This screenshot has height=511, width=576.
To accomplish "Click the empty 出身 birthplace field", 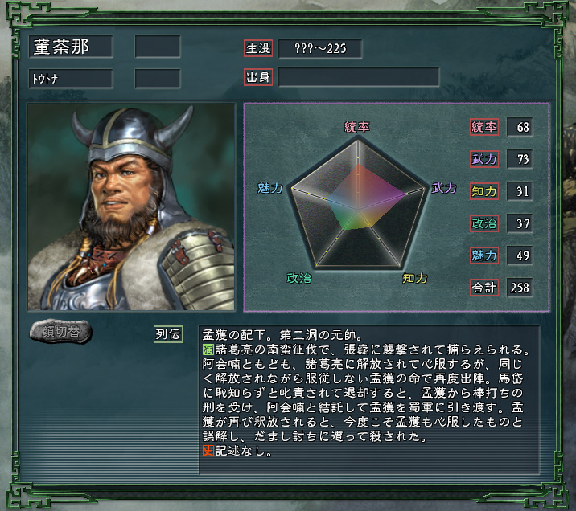I will pos(359,76).
